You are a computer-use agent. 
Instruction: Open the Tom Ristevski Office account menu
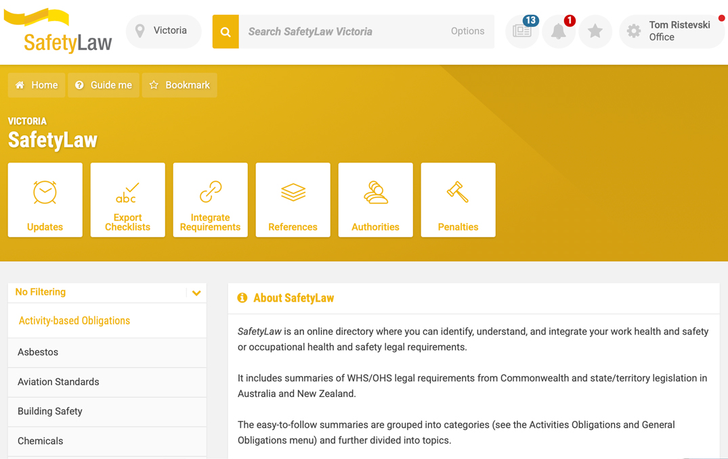tap(672, 31)
